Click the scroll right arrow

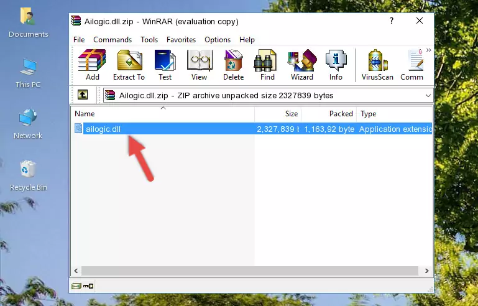[426, 271]
